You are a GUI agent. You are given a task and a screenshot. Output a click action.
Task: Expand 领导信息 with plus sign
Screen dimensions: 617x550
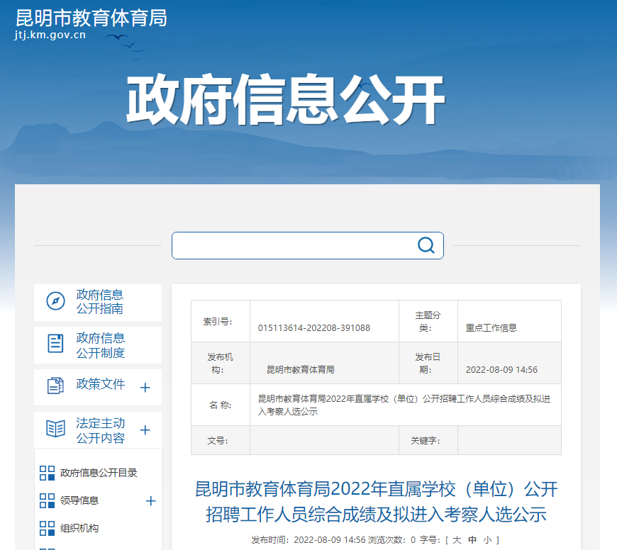point(151,501)
